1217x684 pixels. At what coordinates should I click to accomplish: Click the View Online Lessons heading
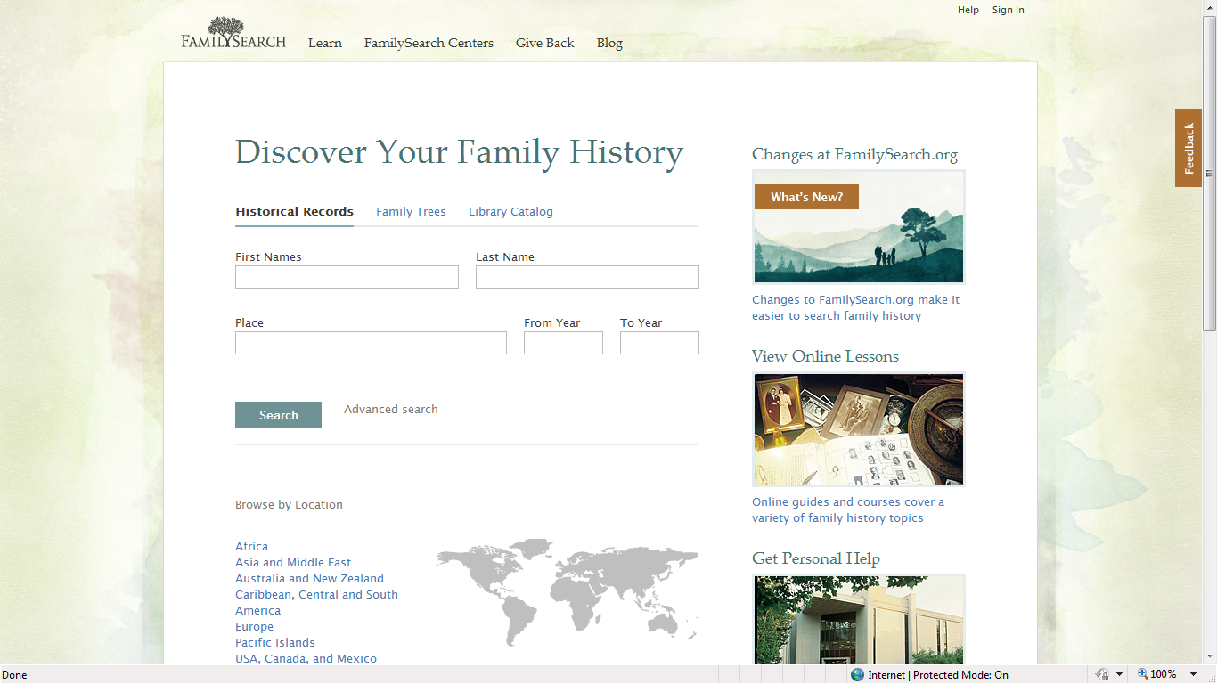click(x=825, y=356)
